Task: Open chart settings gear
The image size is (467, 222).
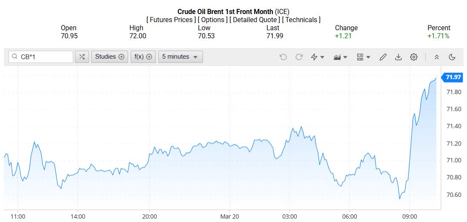Action: point(413,57)
